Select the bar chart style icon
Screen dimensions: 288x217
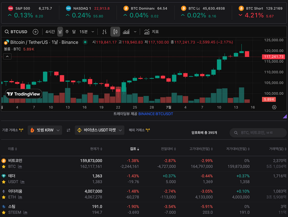104,32
